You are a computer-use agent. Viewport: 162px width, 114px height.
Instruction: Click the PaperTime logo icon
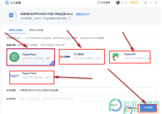(x=14, y=76)
